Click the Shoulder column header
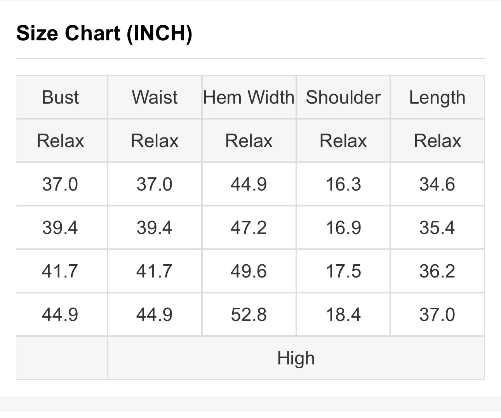Image resolution: width=501 pixels, height=418 pixels. tap(343, 97)
